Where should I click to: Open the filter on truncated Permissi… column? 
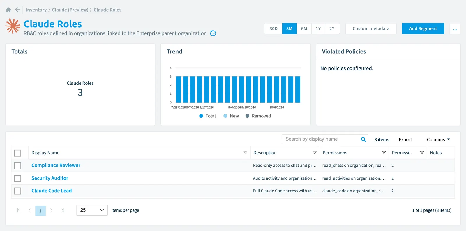(x=422, y=153)
